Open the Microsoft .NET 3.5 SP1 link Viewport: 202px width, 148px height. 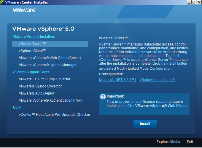[117, 80]
